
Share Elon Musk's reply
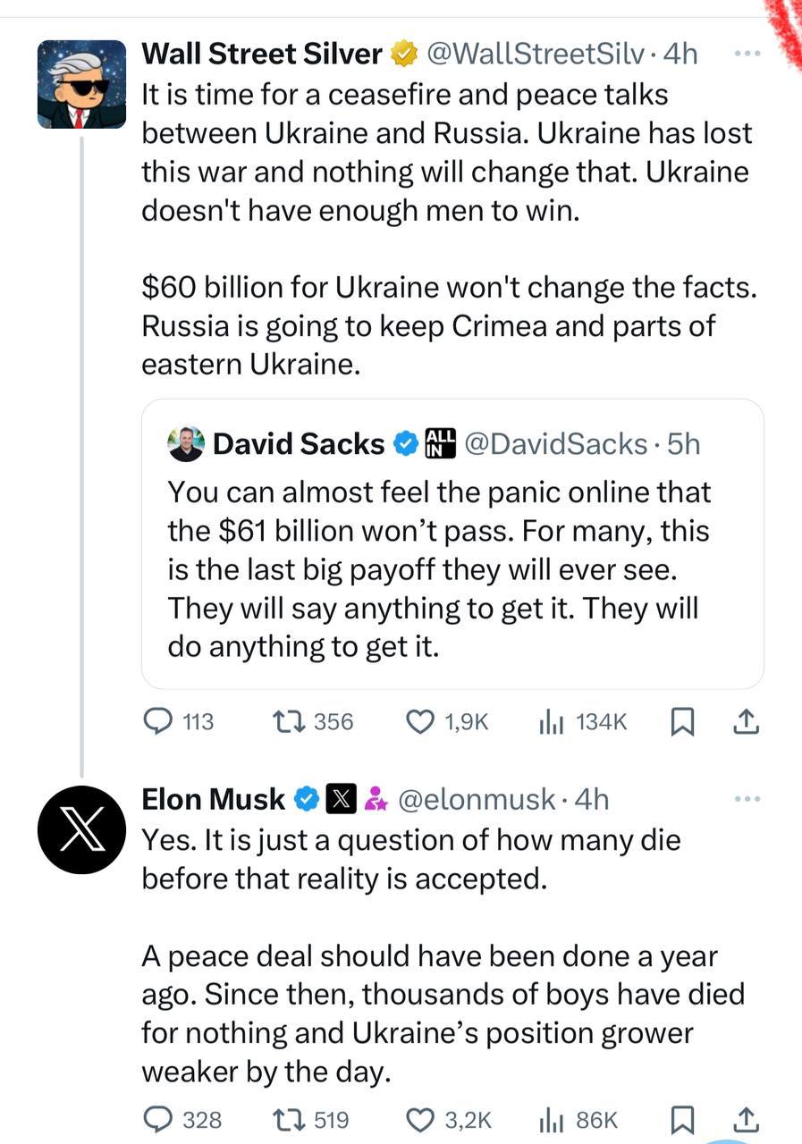[746, 1119]
